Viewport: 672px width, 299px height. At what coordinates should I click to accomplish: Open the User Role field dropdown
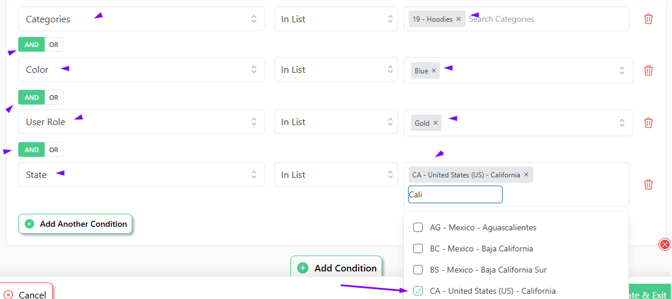pyautogui.click(x=141, y=122)
